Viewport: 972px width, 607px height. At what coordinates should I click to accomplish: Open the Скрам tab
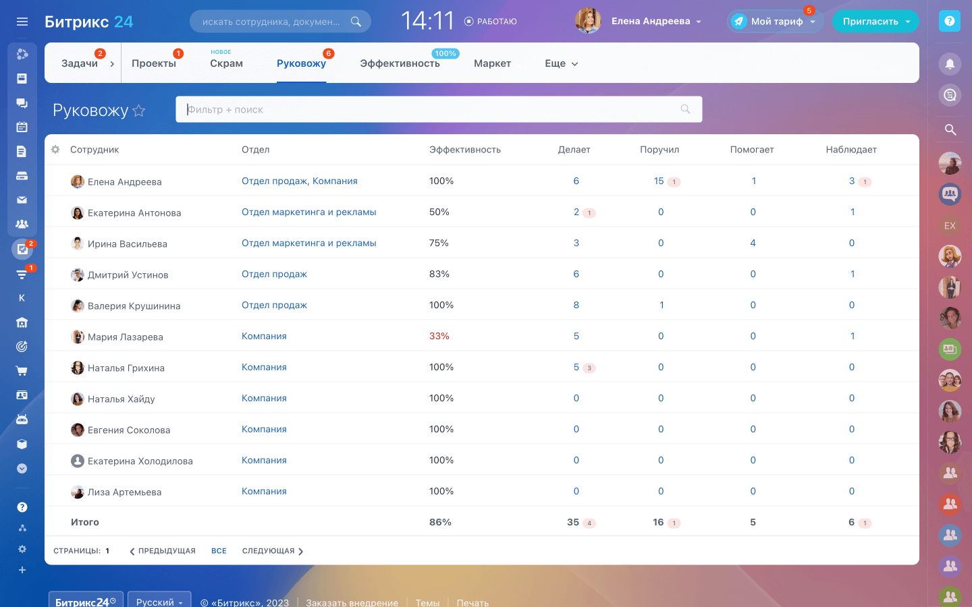226,63
